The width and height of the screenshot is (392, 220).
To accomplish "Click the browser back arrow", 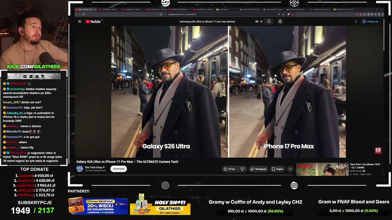I will point(76,14).
